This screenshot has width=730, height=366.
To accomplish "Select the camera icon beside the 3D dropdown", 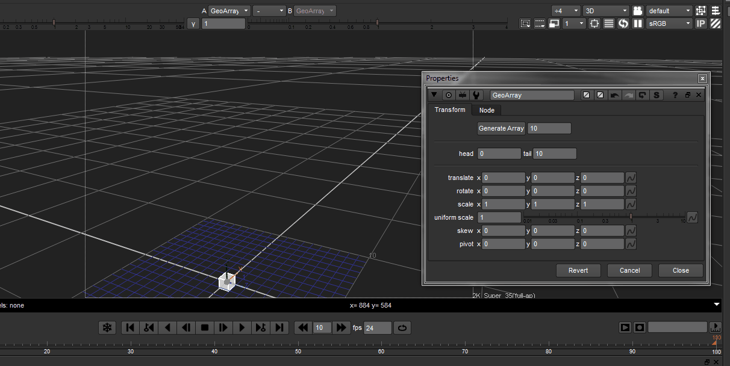I will (637, 10).
